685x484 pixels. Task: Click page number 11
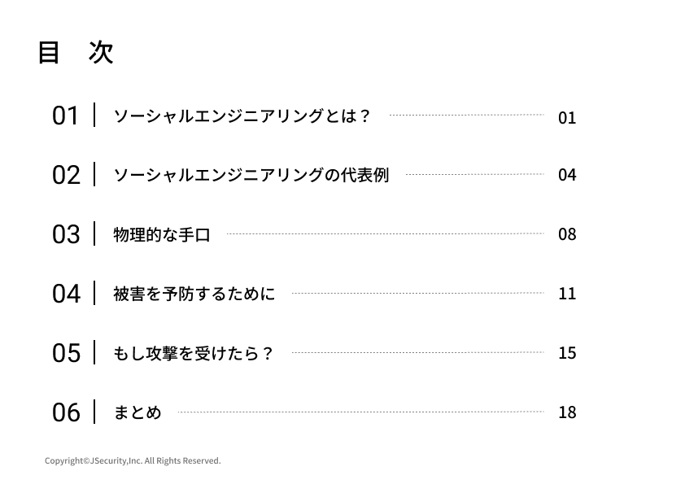click(567, 294)
